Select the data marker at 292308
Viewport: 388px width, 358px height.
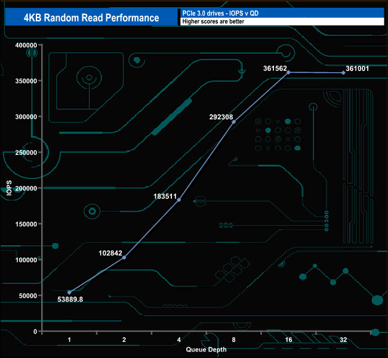pyautogui.click(x=233, y=122)
